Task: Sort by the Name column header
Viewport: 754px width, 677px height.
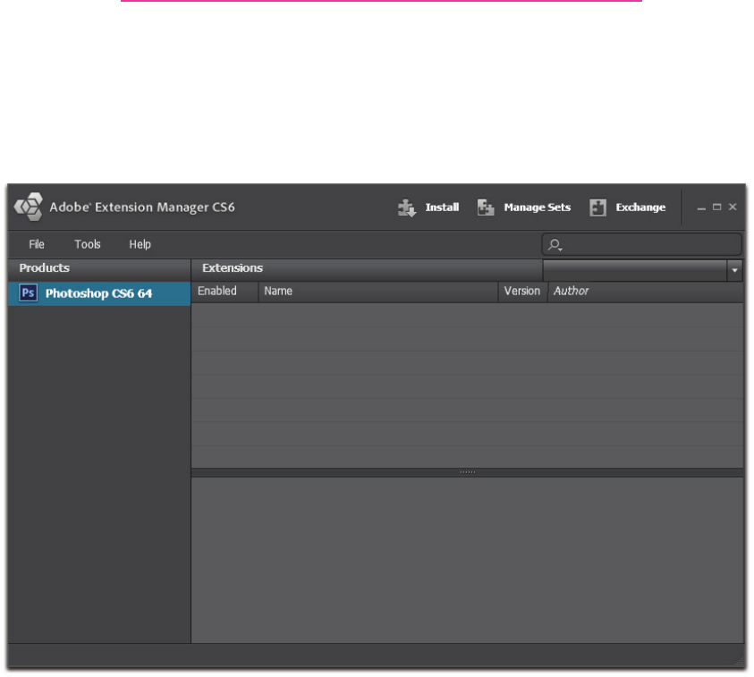Action: pyautogui.click(x=378, y=291)
